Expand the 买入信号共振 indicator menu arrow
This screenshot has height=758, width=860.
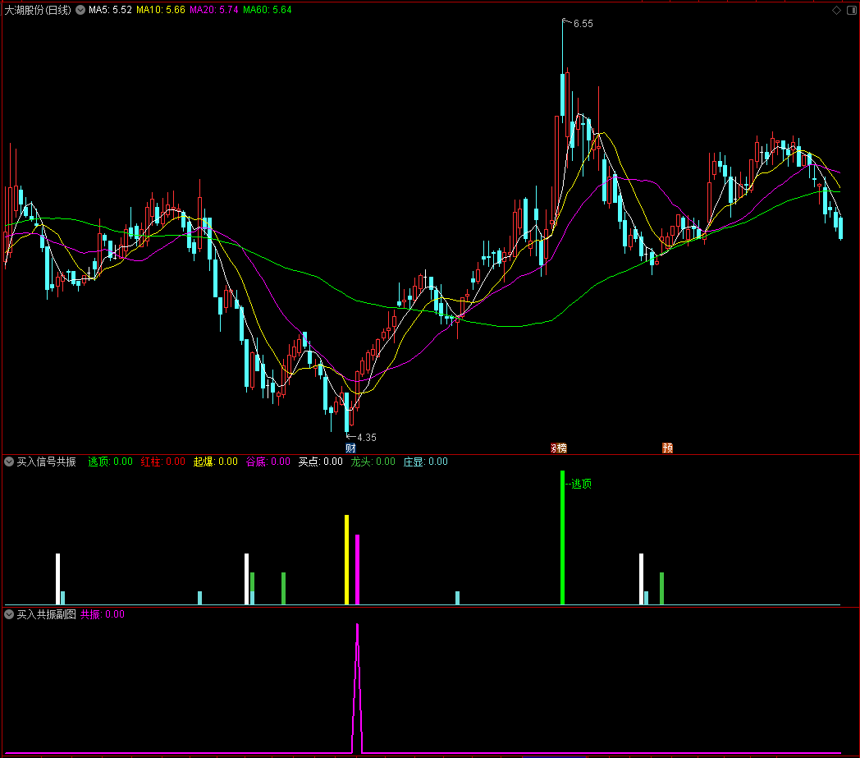point(9,462)
